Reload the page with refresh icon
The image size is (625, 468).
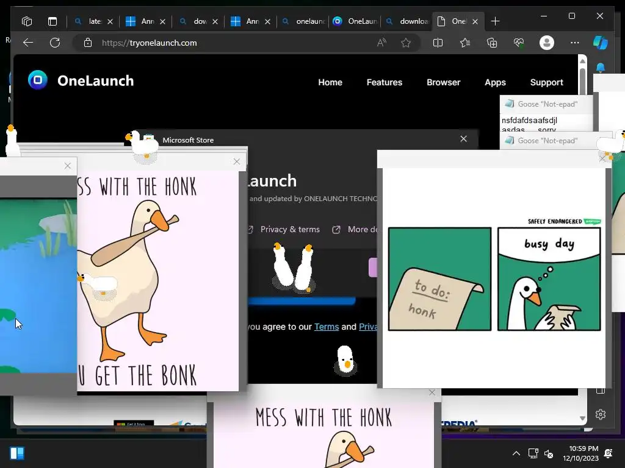coord(55,43)
